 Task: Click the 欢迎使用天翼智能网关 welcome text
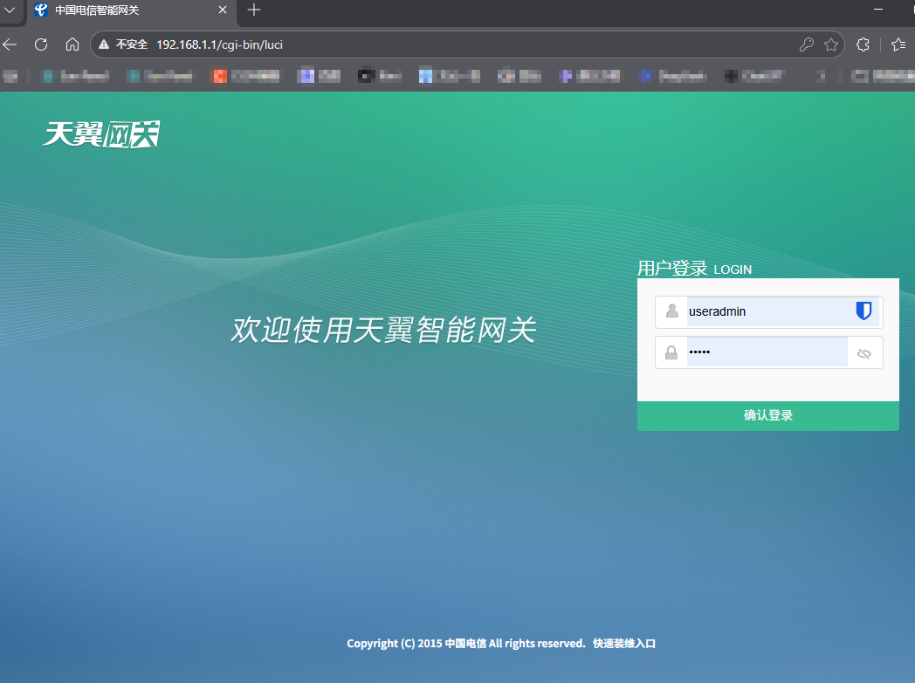pos(383,330)
